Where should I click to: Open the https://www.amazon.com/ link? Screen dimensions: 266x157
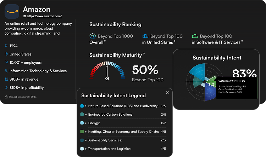click(44, 16)
